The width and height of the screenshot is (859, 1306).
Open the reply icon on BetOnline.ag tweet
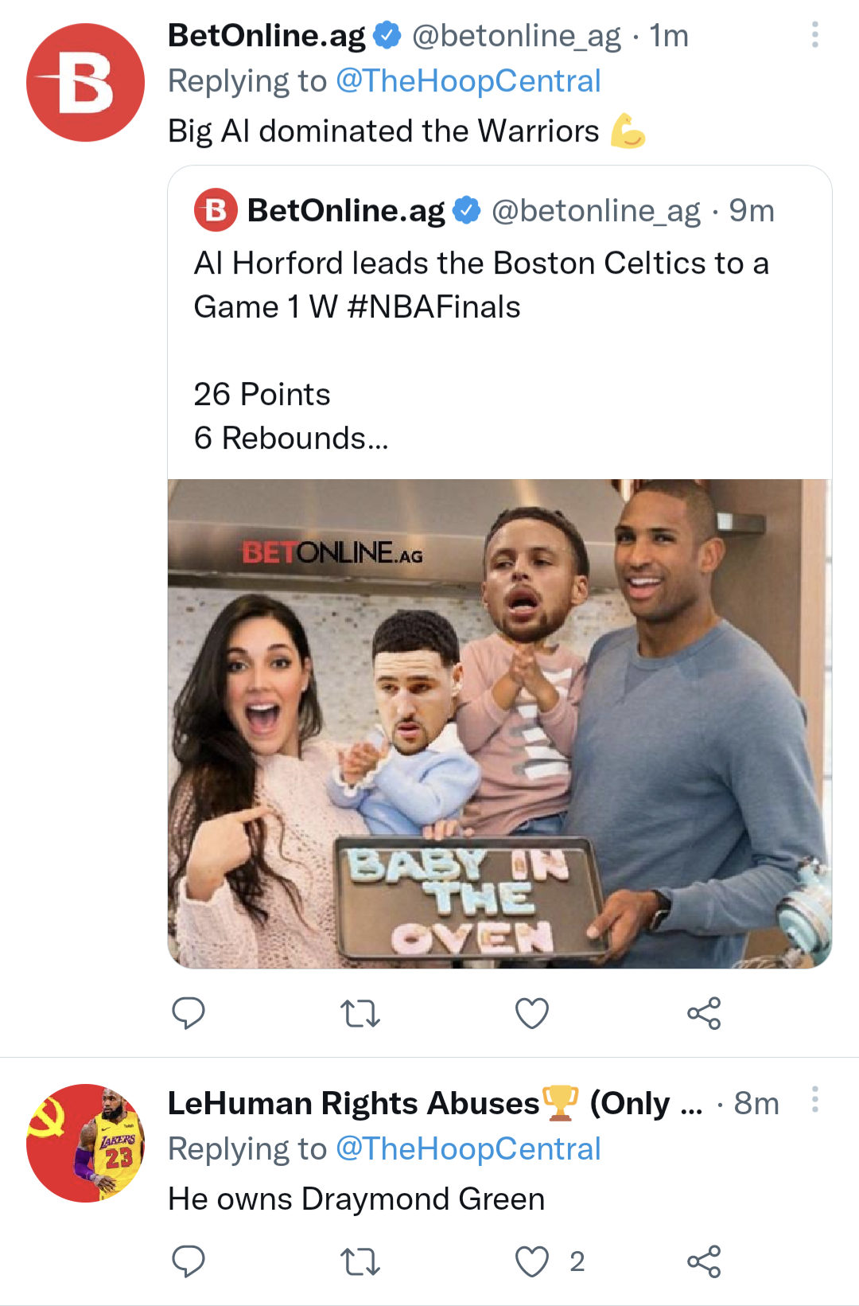pos(189,1014)
